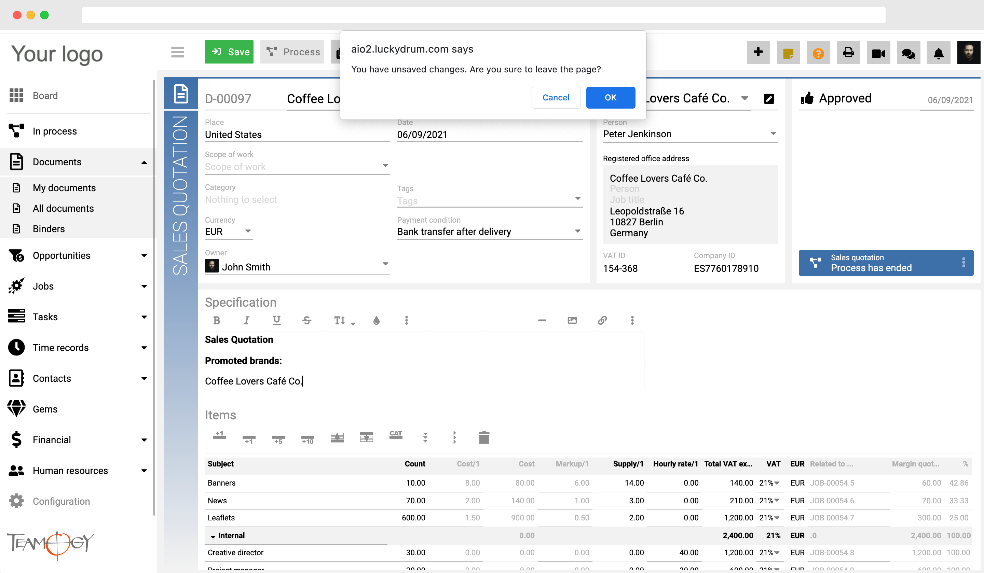Open JOB-00054.6 related link
984x573 pixels.
(832, 500)
